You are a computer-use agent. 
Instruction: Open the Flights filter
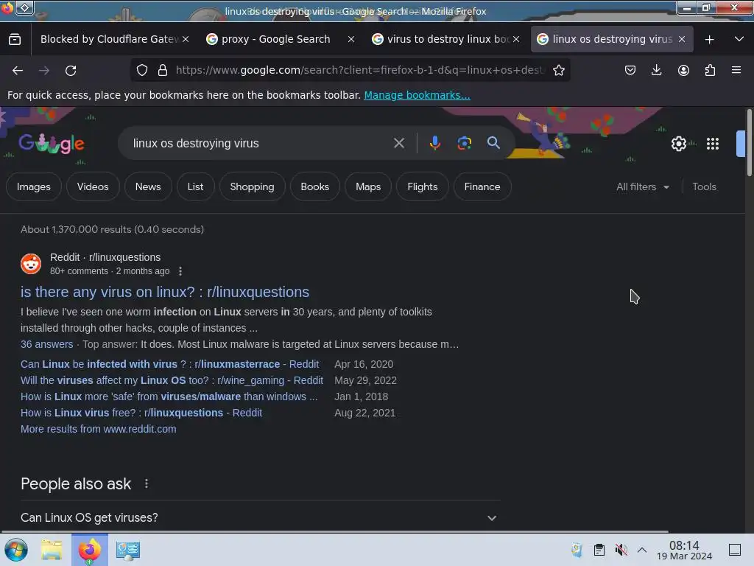423,186
